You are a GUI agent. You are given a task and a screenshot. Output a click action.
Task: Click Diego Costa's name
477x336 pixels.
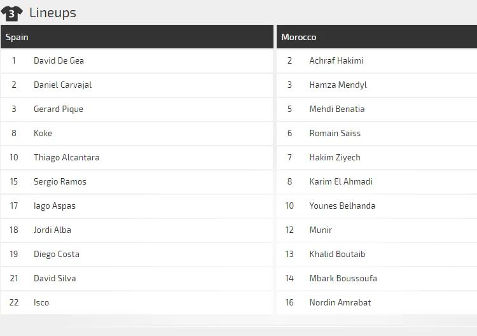[x=56, y=255]
